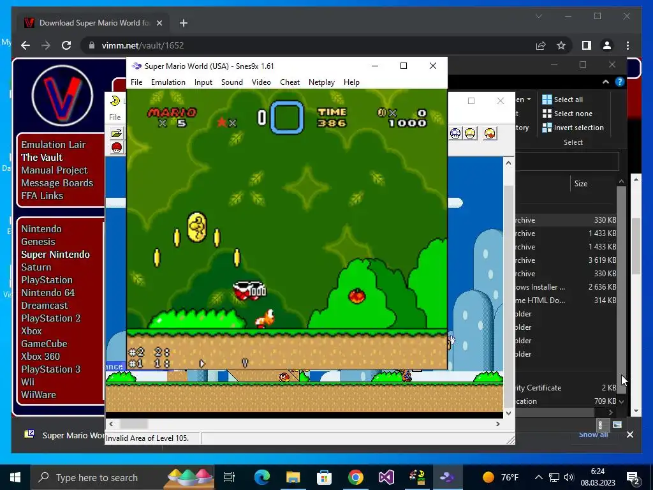Open the Genesis system link

coord(38,242)
